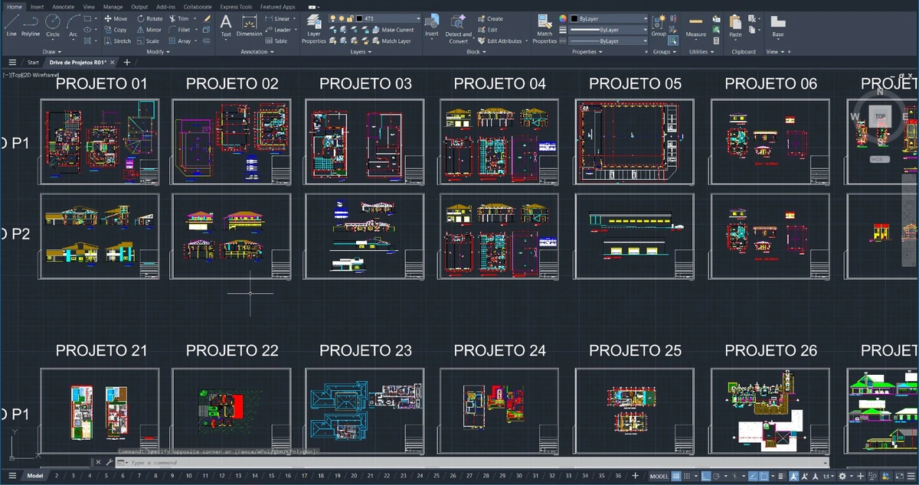Click the Linear dimension tool

[x=277, y=18]
